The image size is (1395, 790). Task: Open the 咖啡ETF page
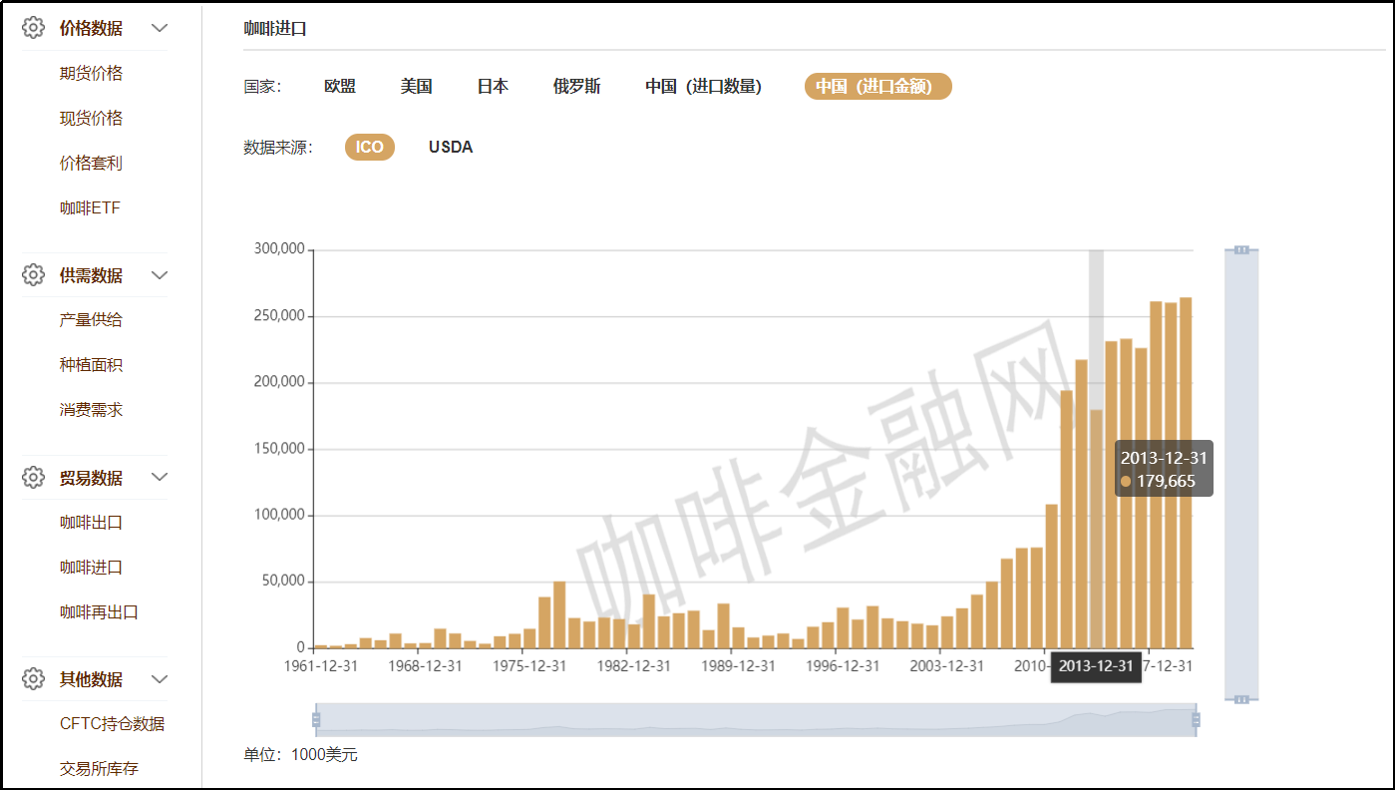[x=90, y=207]
